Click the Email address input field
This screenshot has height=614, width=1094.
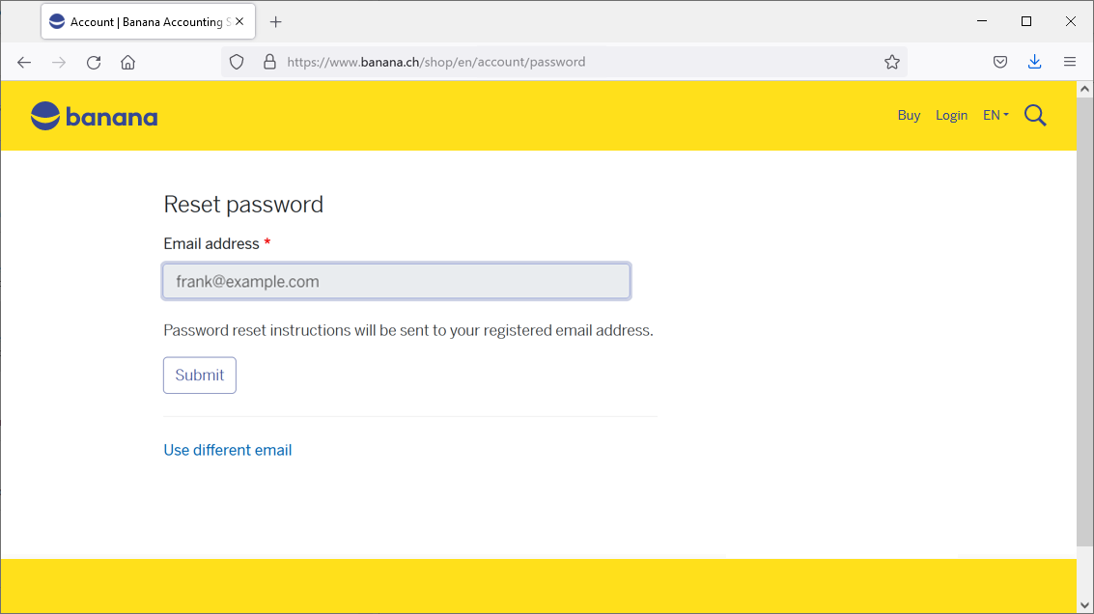click(x=396, y=282)
